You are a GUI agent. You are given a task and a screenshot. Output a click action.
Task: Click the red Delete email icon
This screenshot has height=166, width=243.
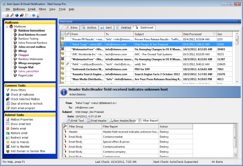click(x=8, y=128)
